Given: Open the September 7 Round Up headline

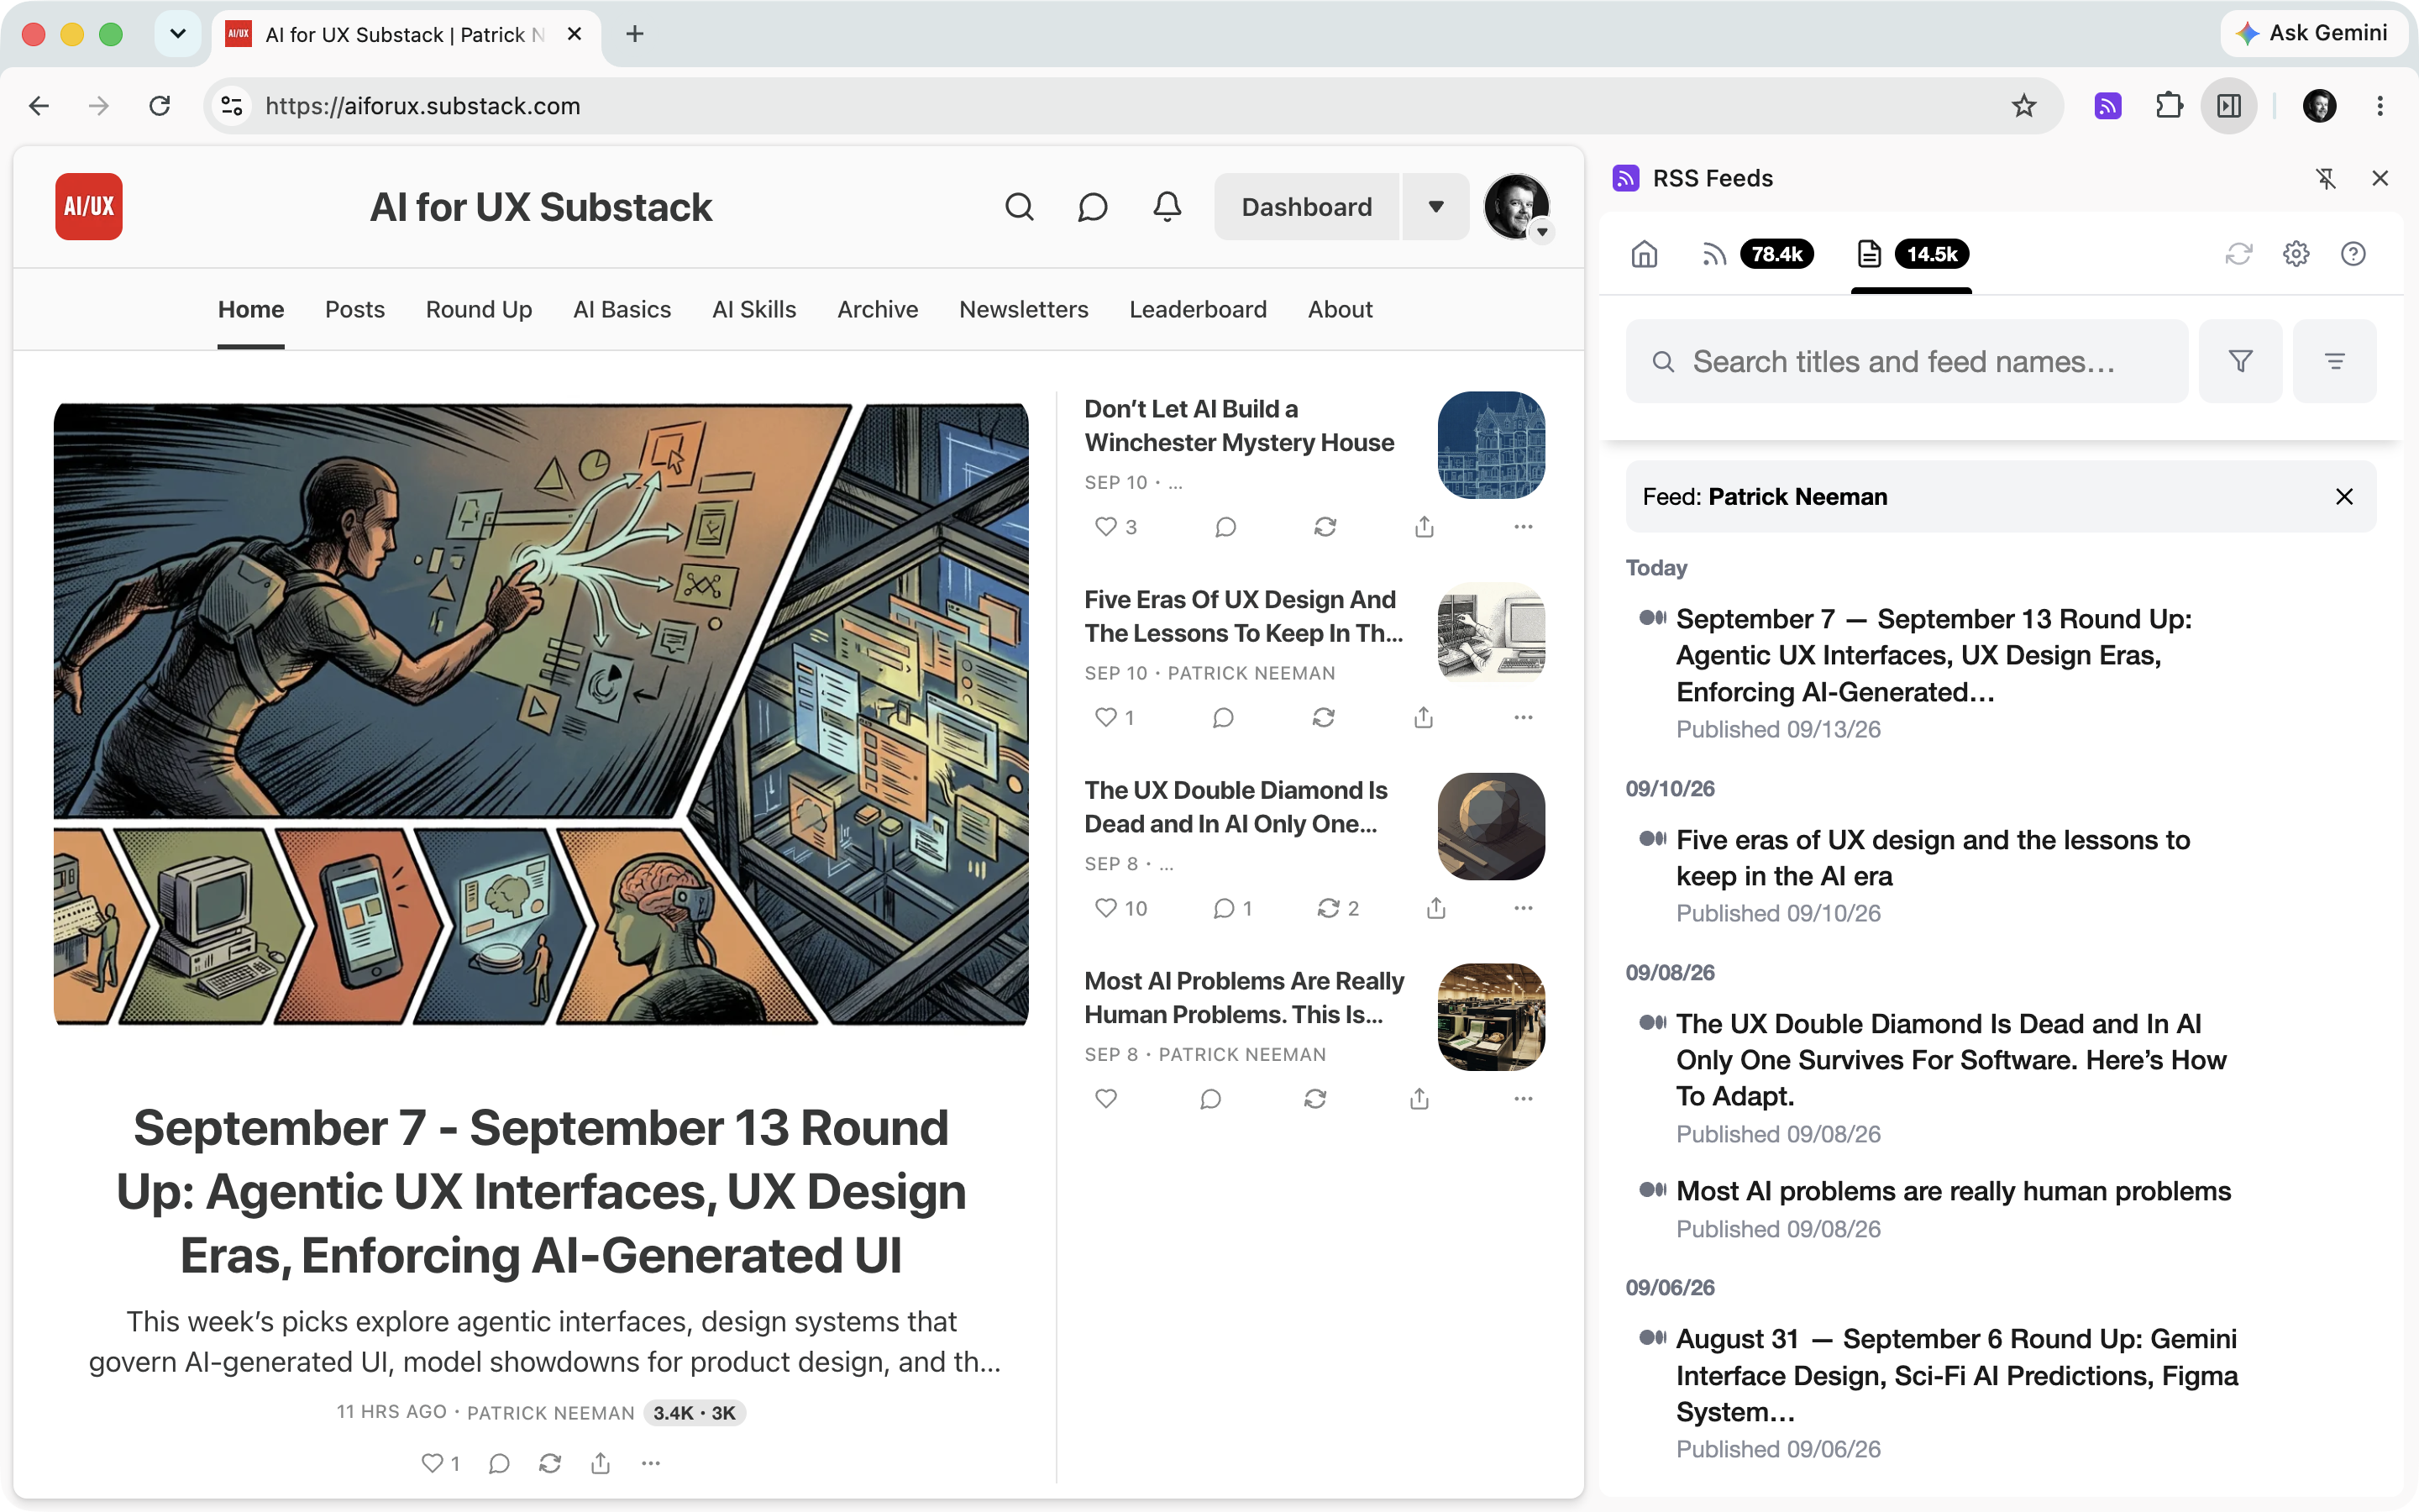Looking at the screenshot, I should tap(541, 1191).
